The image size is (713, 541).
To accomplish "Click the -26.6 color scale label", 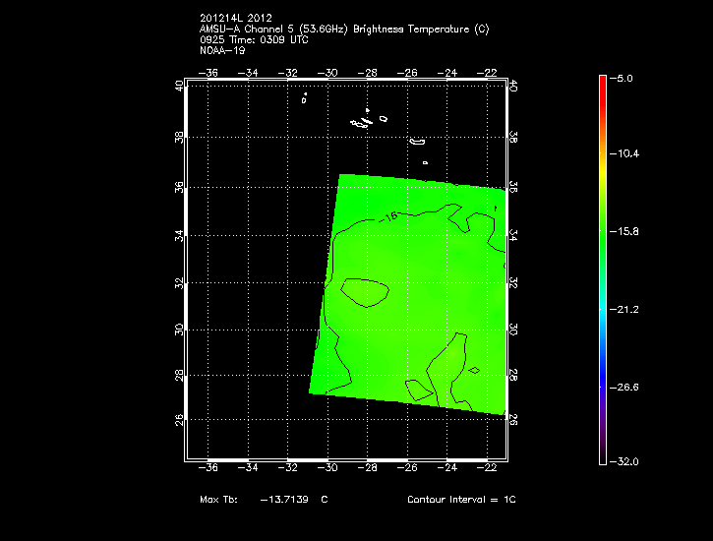I will (628, 387).
